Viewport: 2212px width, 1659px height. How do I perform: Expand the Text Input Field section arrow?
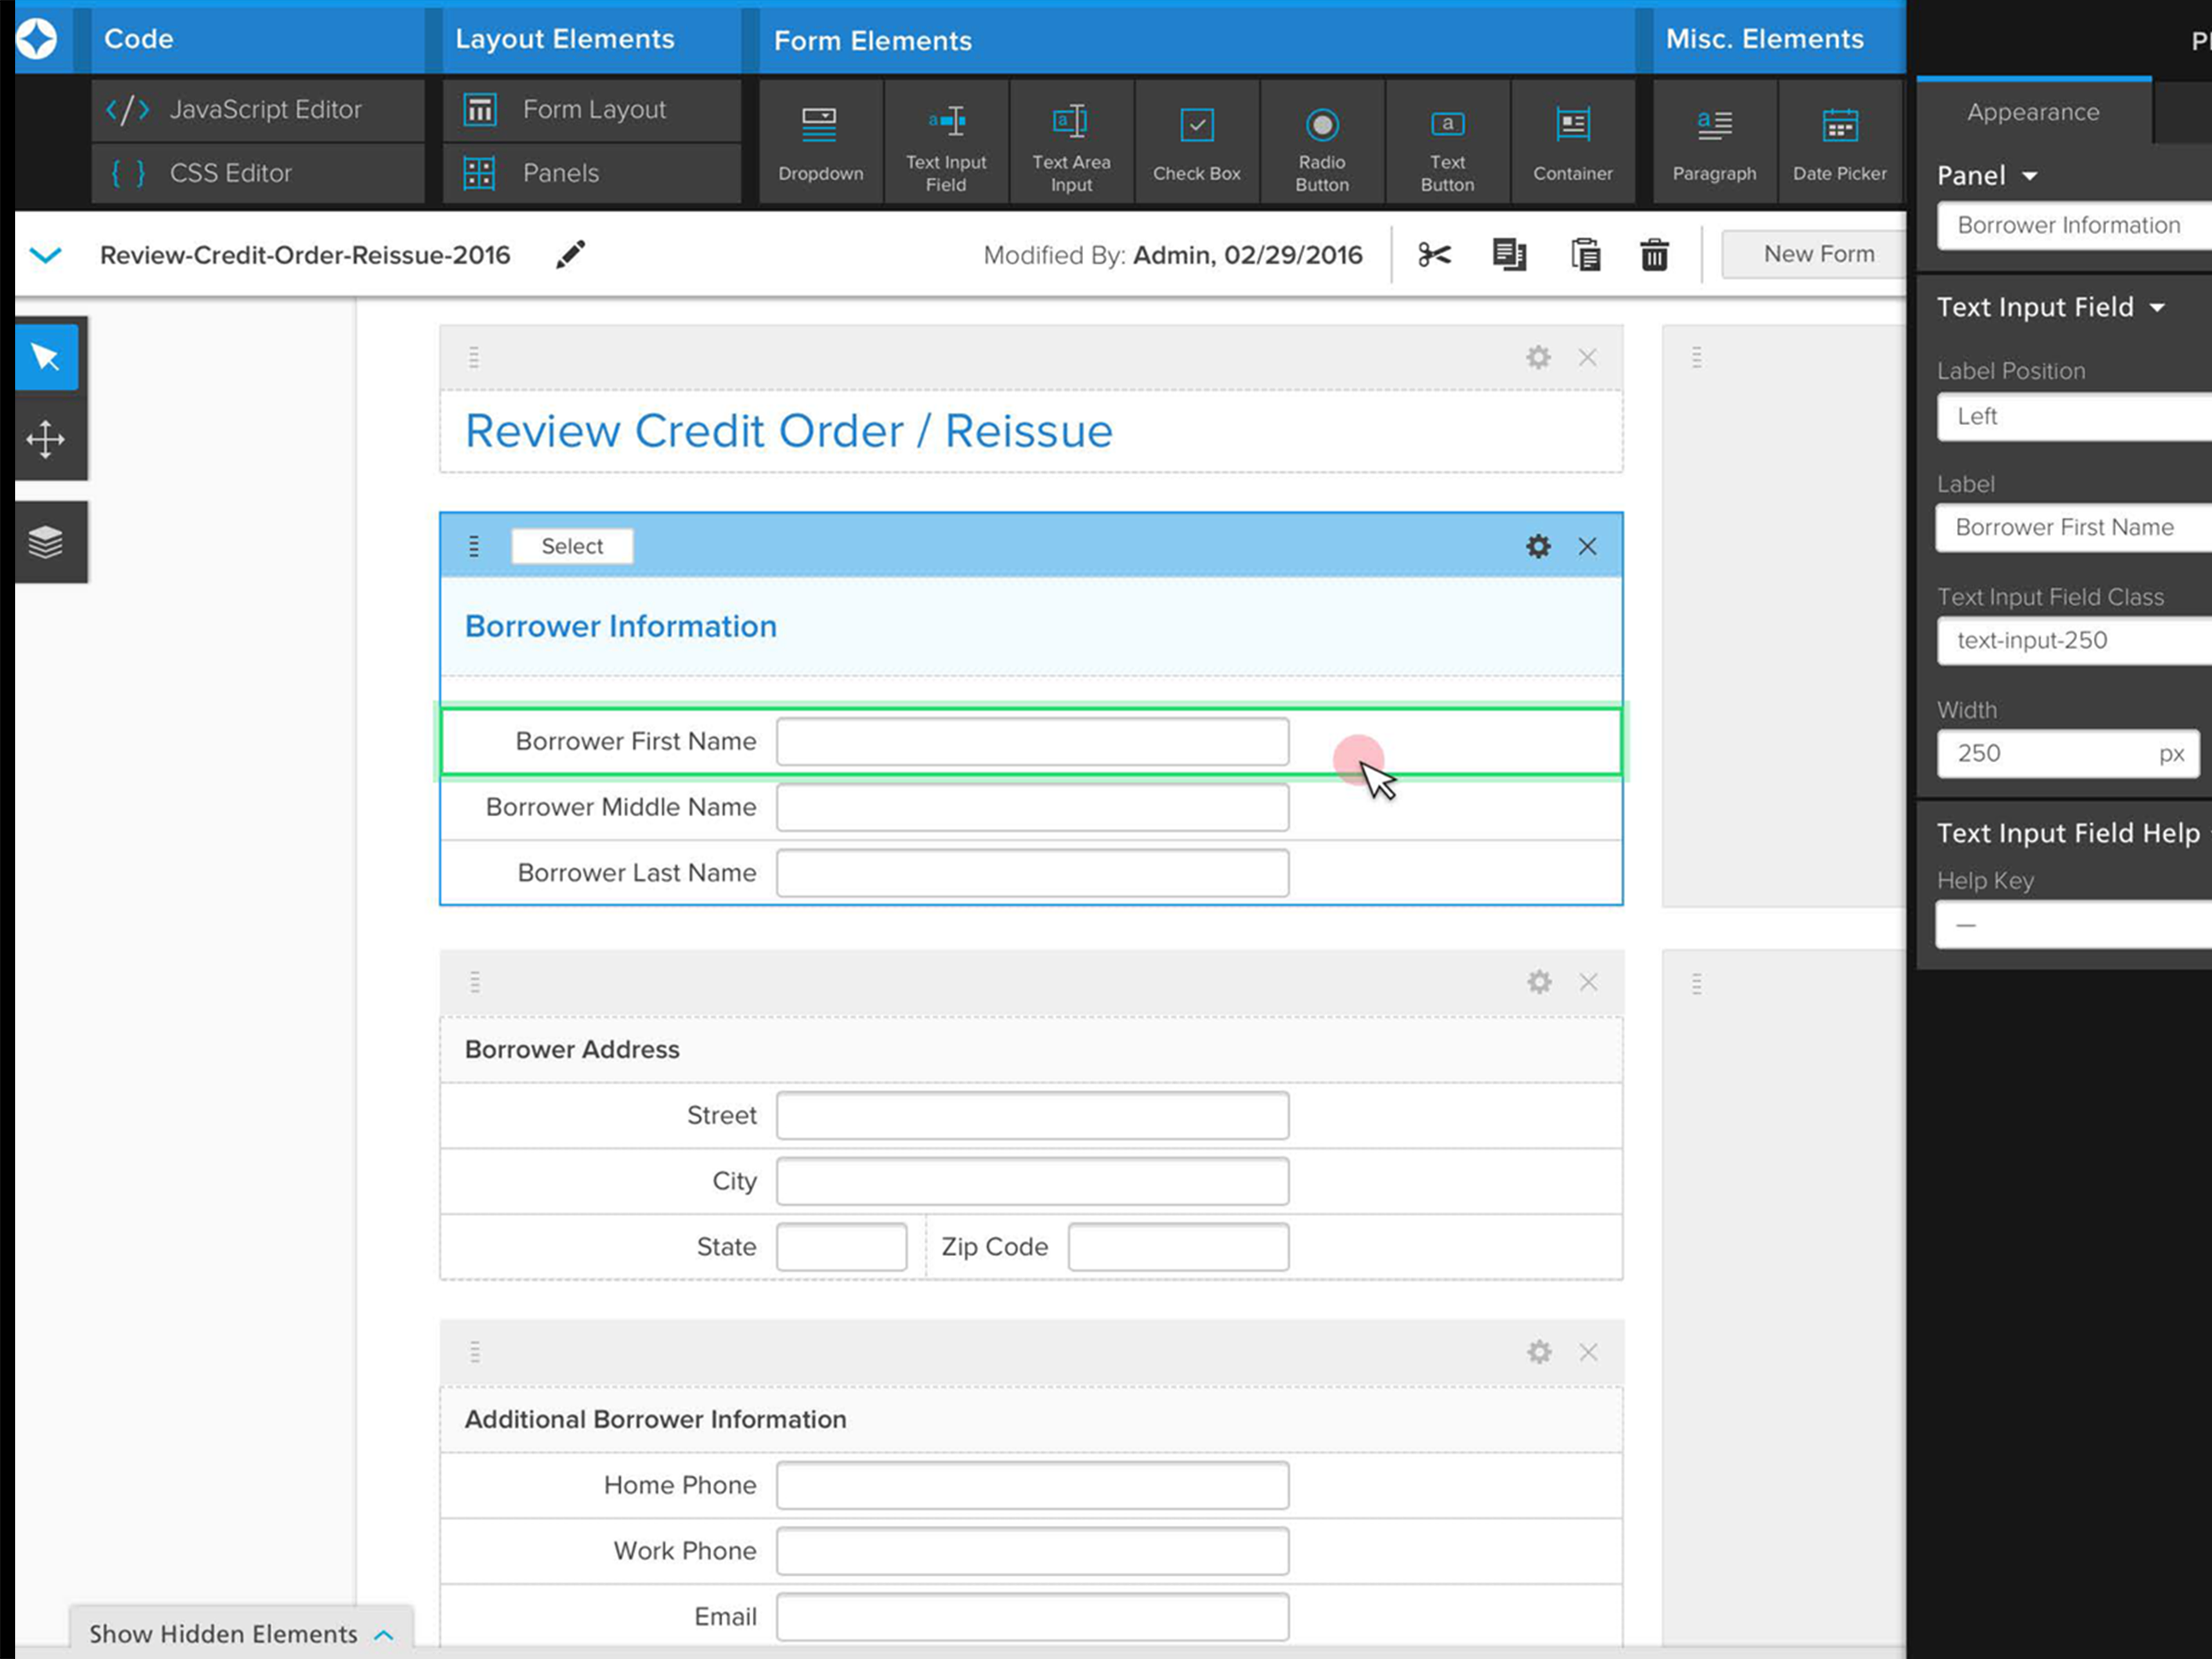(2157, 308)
